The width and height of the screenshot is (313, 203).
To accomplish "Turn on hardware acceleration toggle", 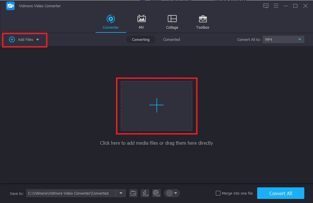I will point(156,193).
